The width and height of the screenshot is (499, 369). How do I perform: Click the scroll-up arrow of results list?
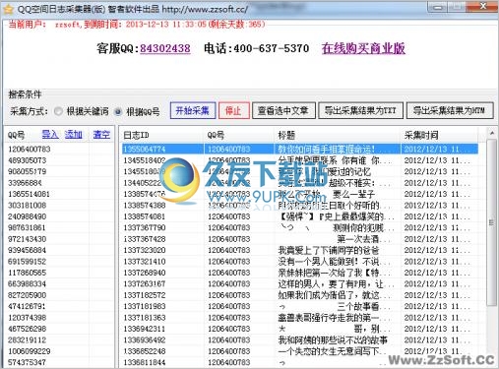pyautogui.click(x=491, y=133)
